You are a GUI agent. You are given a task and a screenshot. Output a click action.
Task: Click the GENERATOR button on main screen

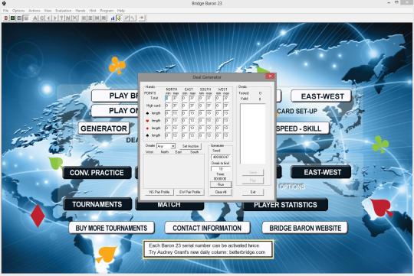[103, 128]
